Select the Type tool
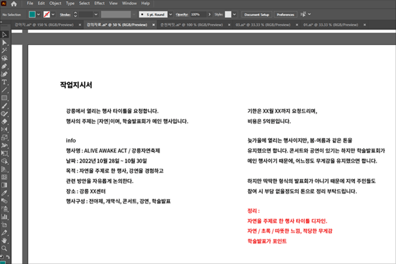 click(4, 82)
